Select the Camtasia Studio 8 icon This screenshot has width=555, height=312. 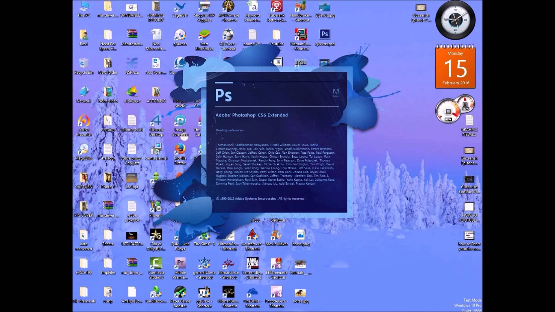click(156, 263)
